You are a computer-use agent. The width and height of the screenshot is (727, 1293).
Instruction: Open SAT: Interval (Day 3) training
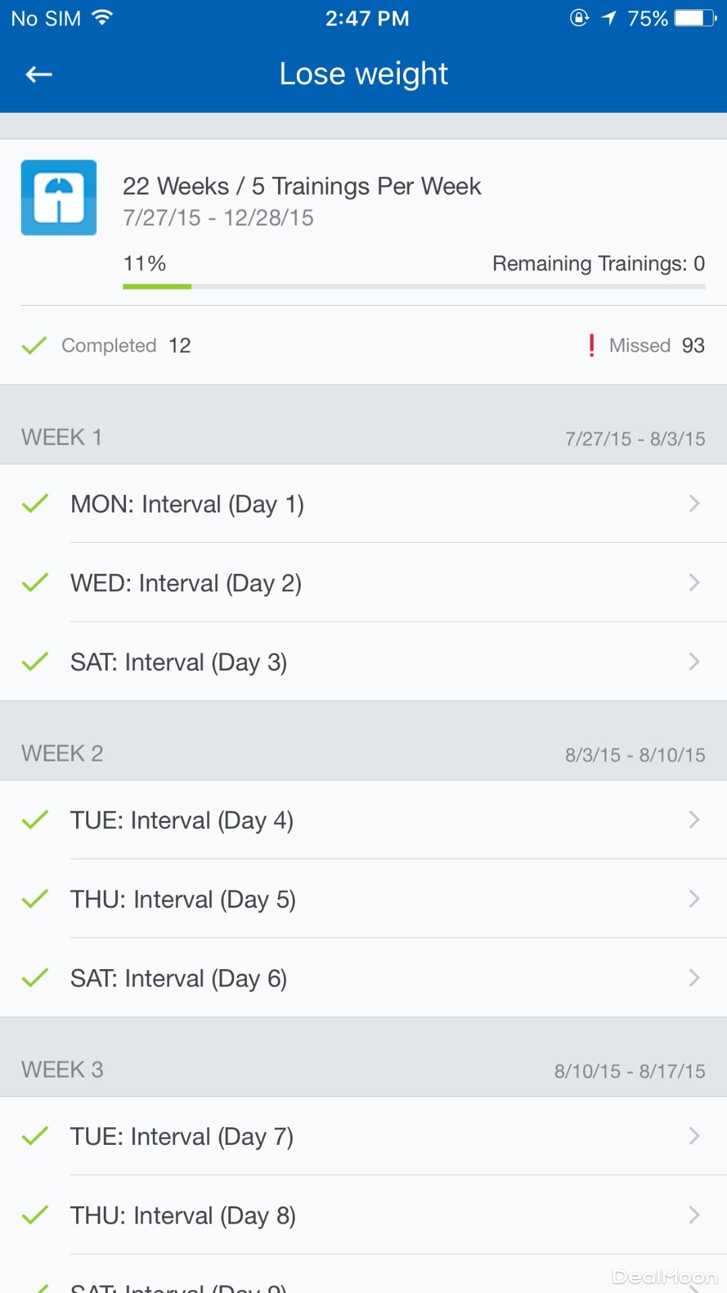pos(179,662)
